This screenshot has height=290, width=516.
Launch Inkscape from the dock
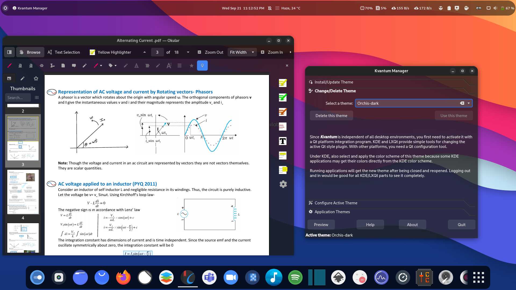pyautogui.click(x=338, y=277)
